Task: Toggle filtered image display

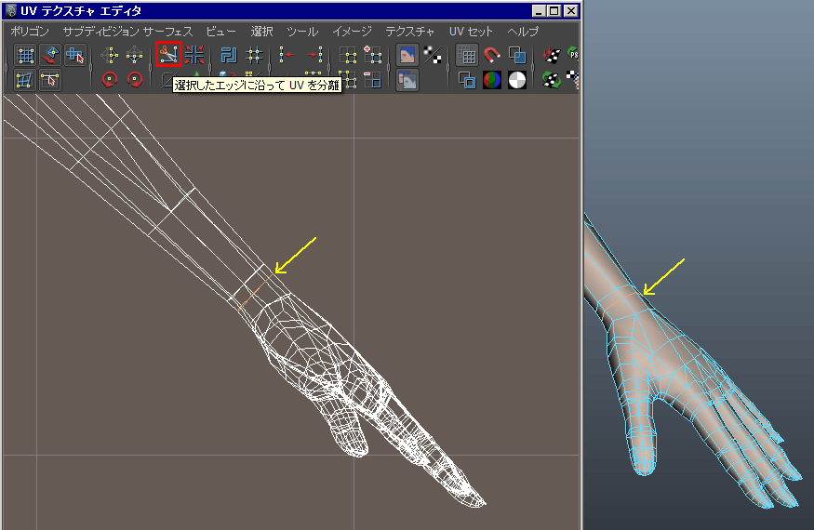Action: pyautogui.click(x=433, y=55)
